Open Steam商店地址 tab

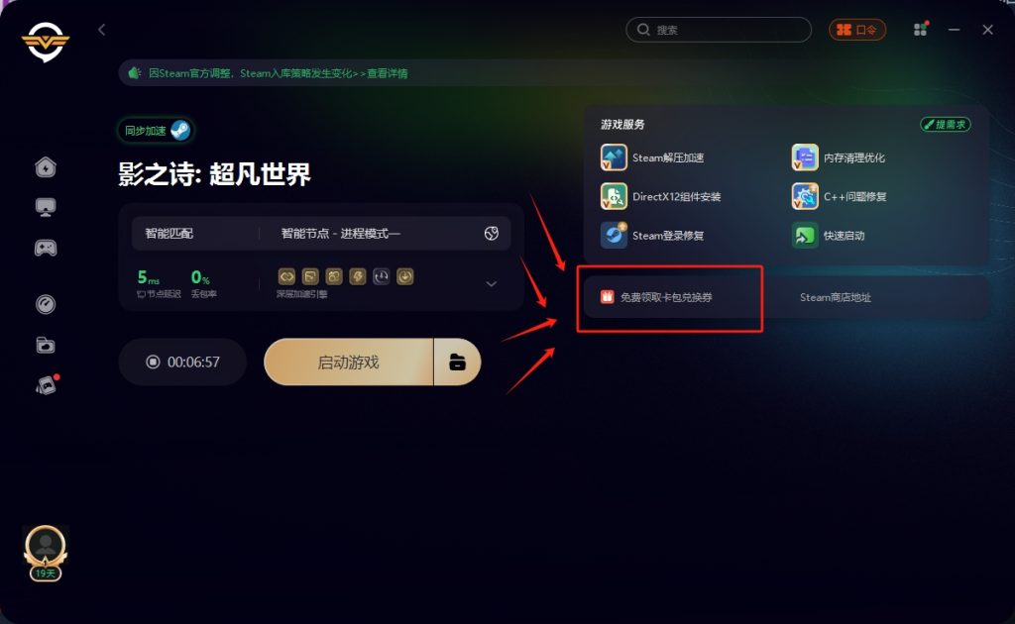click(835, 297)
